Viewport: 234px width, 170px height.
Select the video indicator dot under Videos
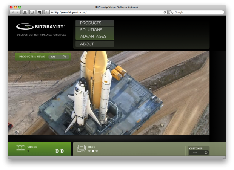tap(29, 151)
